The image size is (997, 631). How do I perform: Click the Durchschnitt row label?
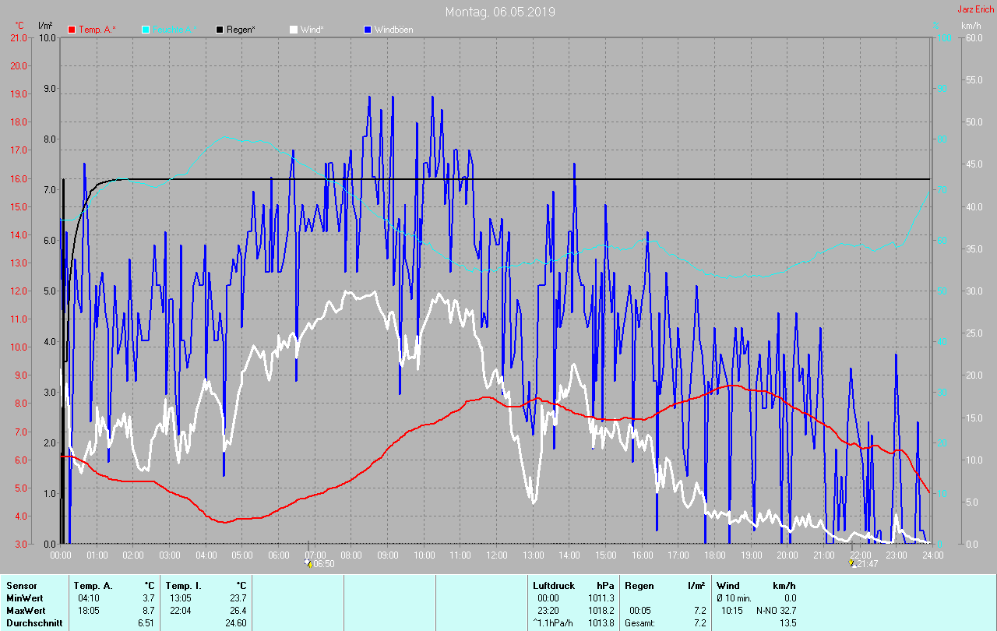(x=33, y=623)
